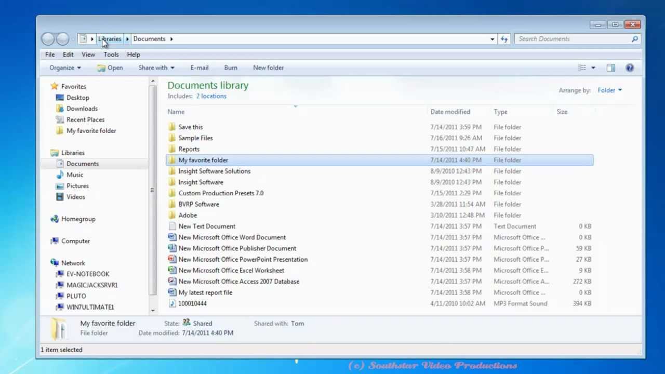
Task: Click inside the Search Documents box
Action: [571, 38]
